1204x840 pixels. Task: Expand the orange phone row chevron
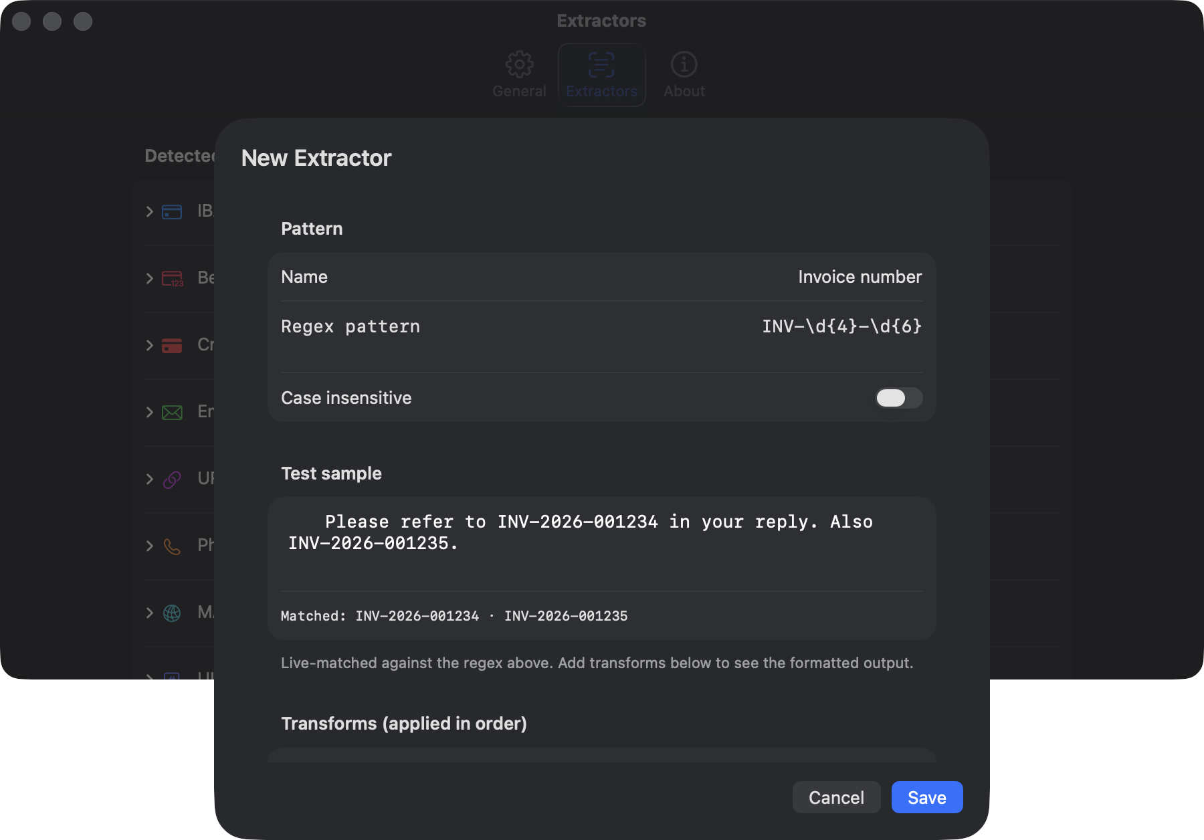tap(150, 546)
